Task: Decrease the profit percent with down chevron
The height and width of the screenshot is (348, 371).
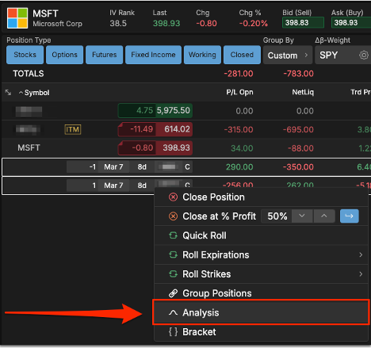Action: [302, 216]
